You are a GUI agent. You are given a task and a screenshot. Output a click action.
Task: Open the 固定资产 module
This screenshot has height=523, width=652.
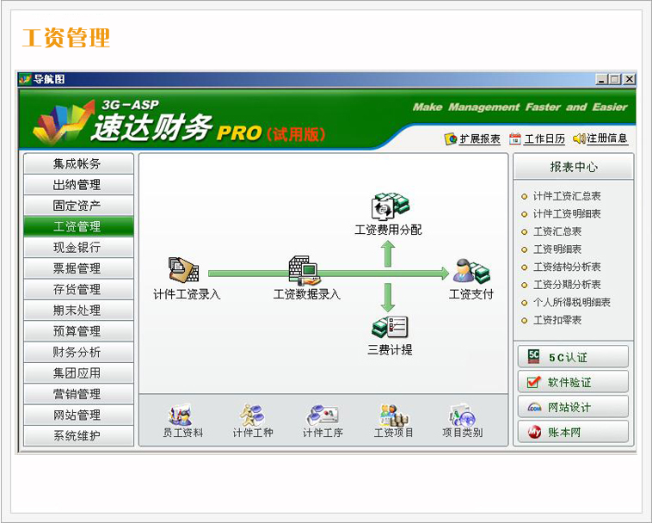[78, 206]
